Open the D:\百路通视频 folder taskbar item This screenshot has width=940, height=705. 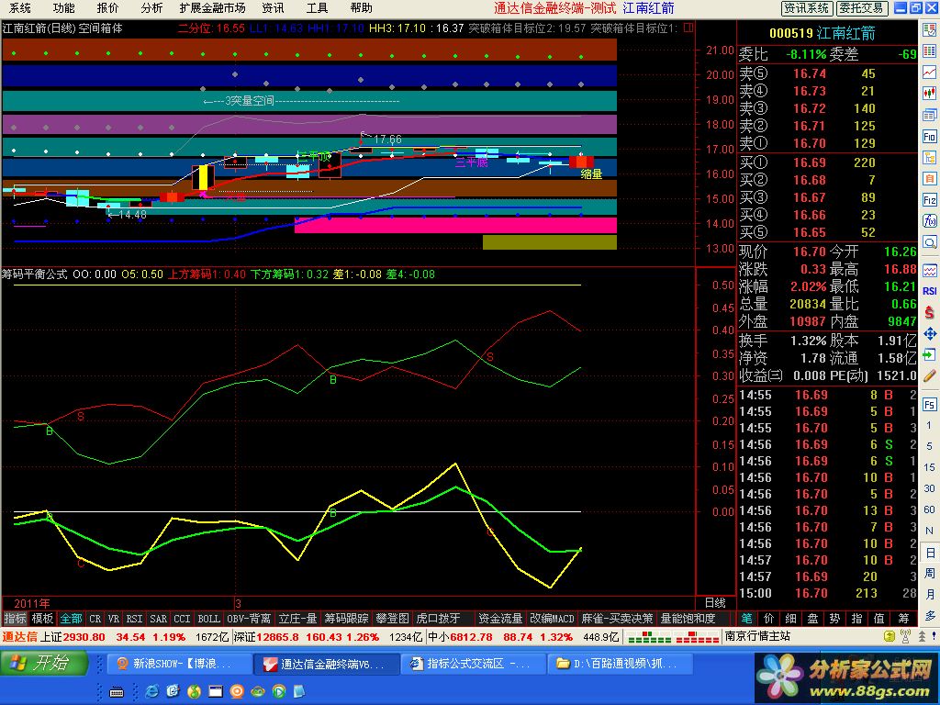[620, 664]
